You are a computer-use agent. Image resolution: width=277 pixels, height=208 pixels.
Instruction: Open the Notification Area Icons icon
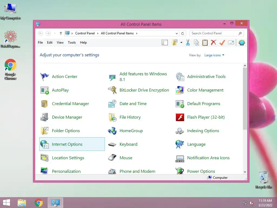pos(180,159)
